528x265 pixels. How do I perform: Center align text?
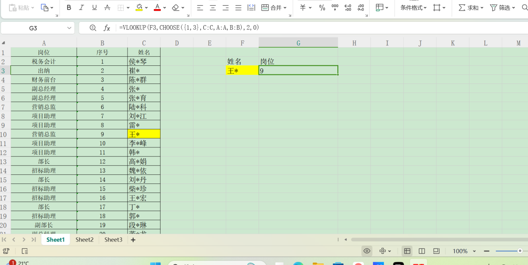point(213,7)
